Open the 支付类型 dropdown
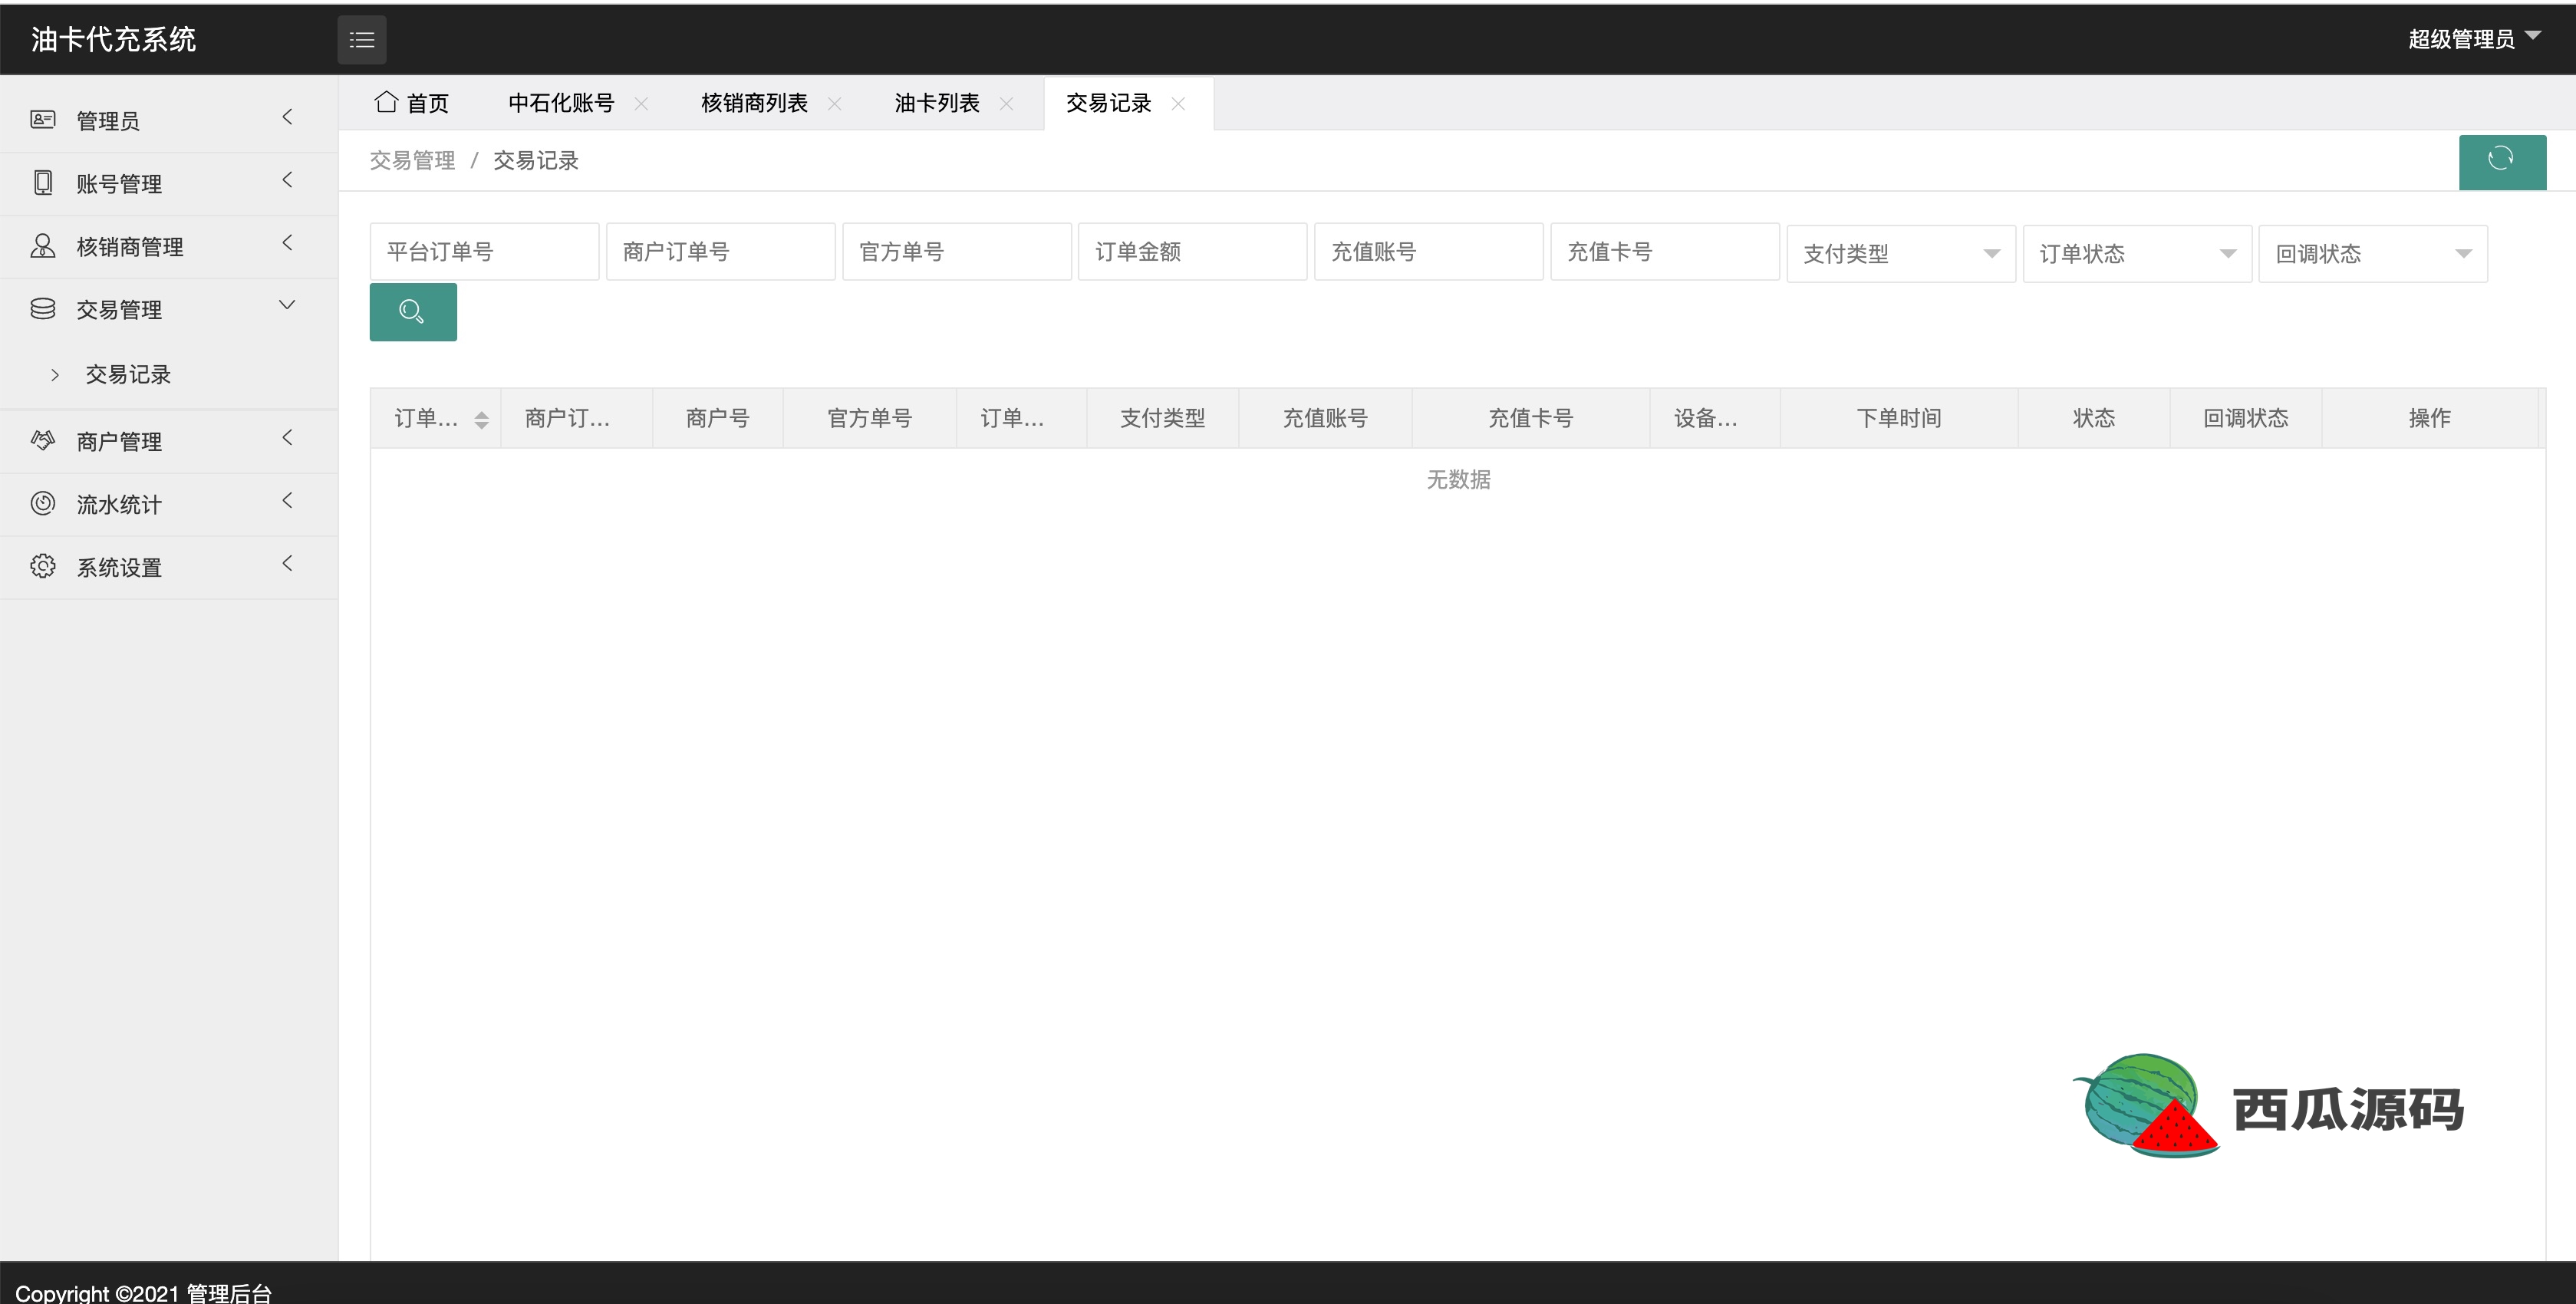 click(x=1900, y=253)
